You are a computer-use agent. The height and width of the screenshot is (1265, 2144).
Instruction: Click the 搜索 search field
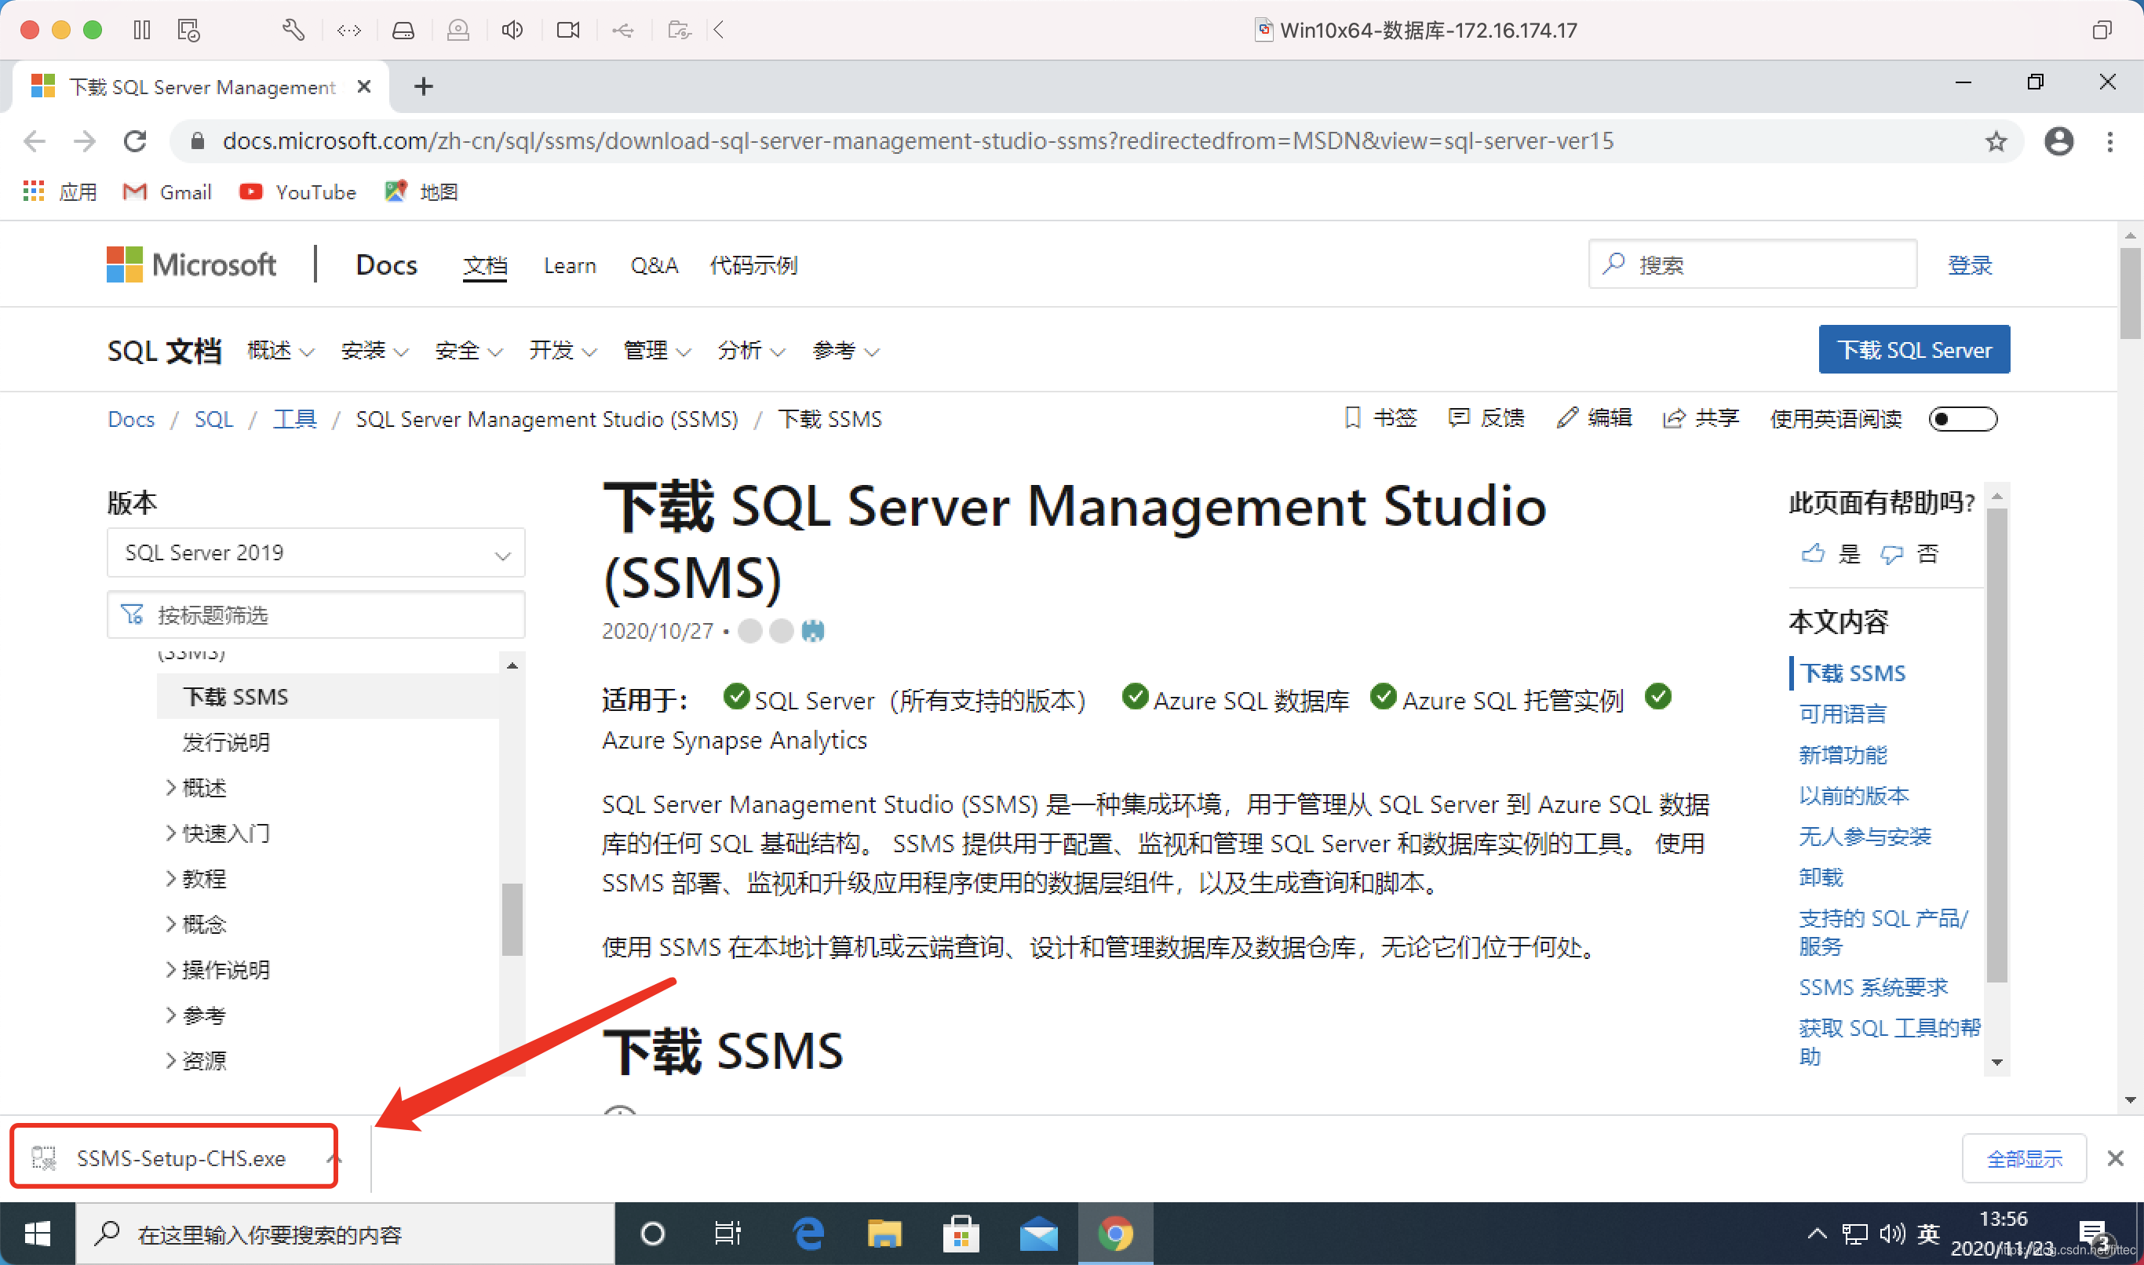[1752, 264]
